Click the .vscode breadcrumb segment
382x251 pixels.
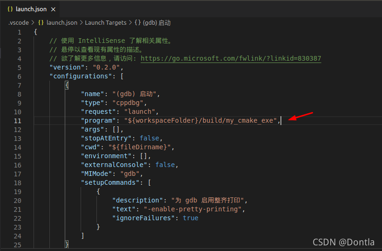tap(19, 23)
